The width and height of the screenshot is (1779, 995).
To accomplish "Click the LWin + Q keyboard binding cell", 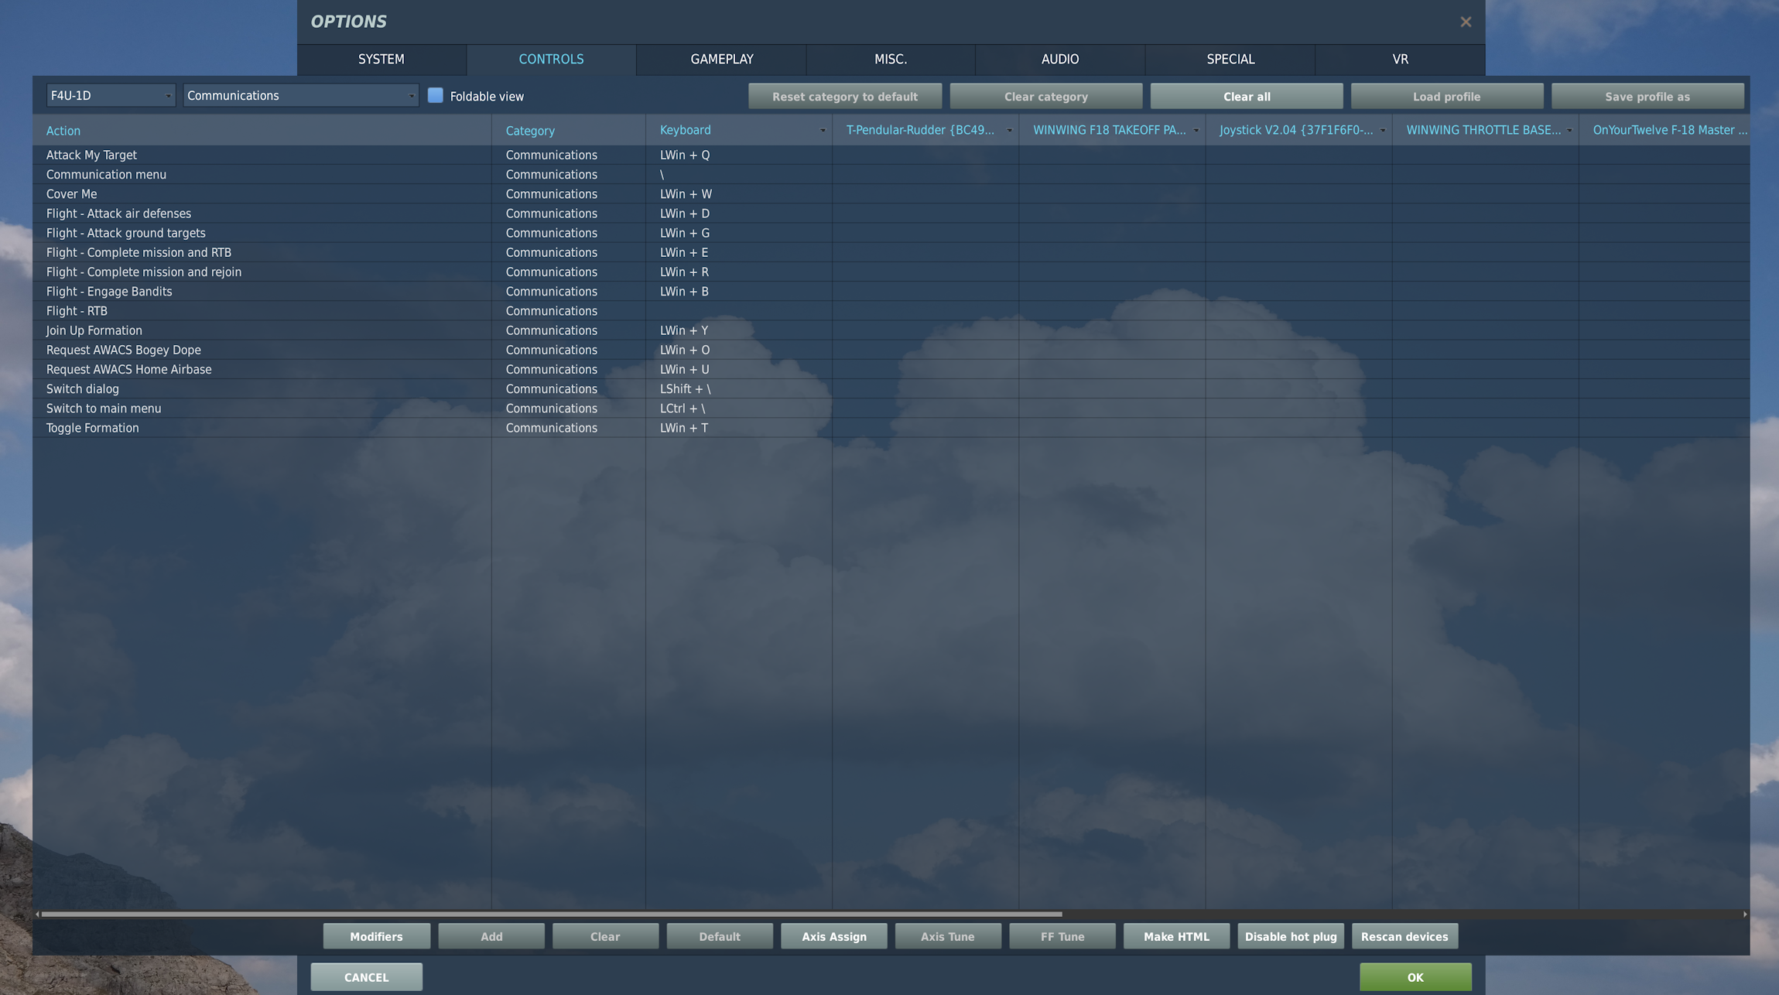I will pyautogui.click(x=739, y=155).
